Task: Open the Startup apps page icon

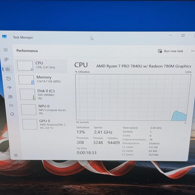Action: (x=9, y=88)
